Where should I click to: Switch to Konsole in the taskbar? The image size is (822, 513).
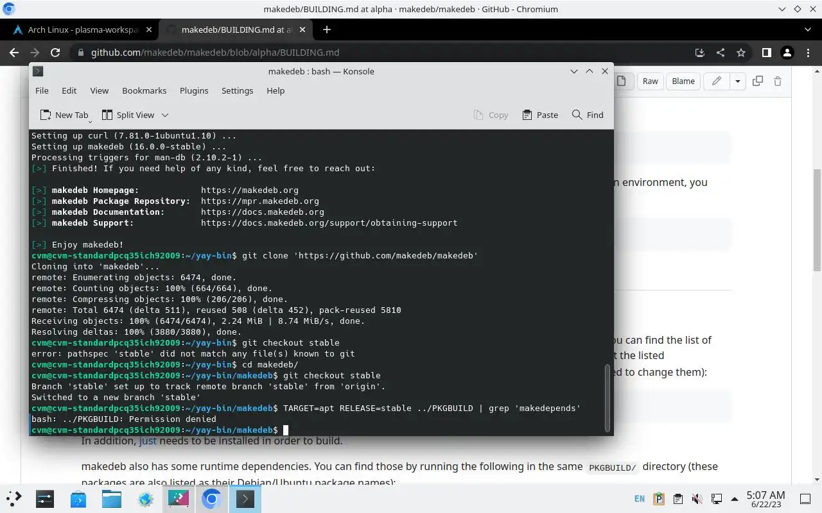click(245, 499)
